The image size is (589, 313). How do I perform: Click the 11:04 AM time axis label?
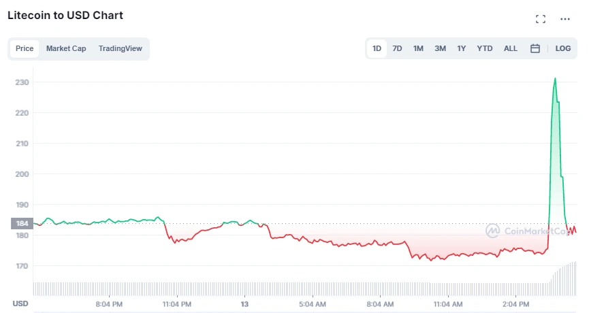coord(448,304)
